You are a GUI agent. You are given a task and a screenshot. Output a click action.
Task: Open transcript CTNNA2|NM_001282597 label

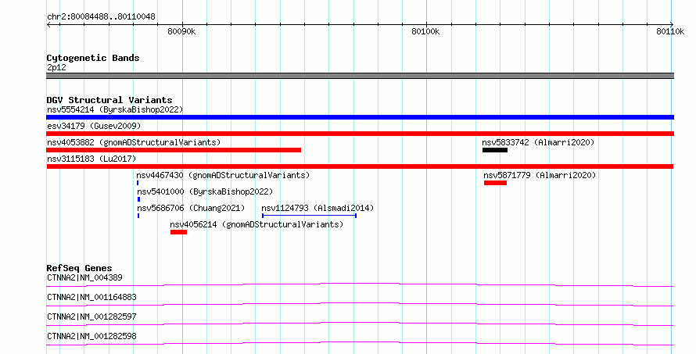(91, 316)
